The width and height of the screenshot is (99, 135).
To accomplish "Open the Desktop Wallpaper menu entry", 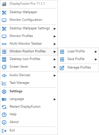I will pyautogui.click(x=29, y=12).
